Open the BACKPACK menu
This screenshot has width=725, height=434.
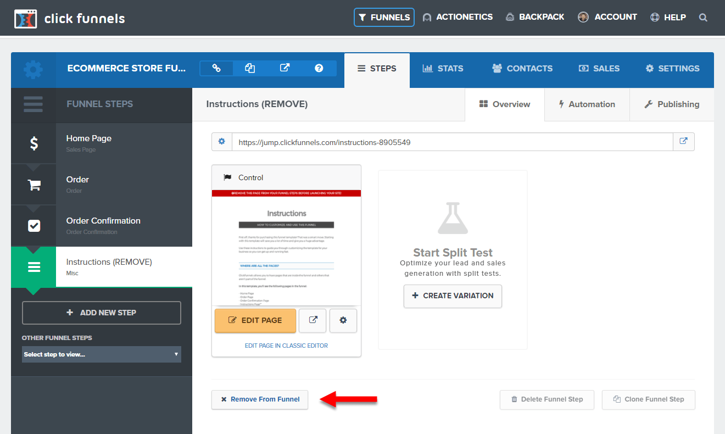[x=534, y=17]
